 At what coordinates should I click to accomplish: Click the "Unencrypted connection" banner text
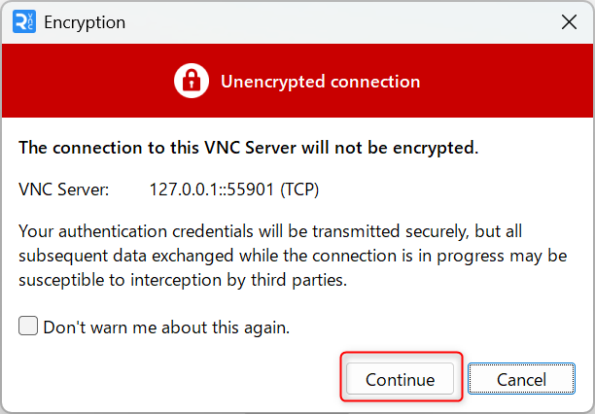click(x=320, y=82)
